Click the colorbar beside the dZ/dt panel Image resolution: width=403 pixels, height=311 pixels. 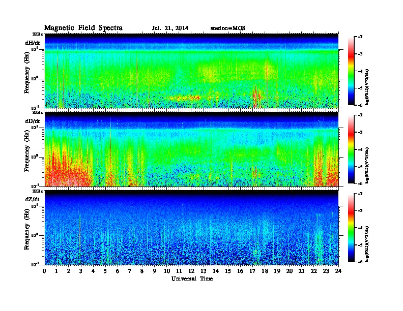tap(351, 228)
